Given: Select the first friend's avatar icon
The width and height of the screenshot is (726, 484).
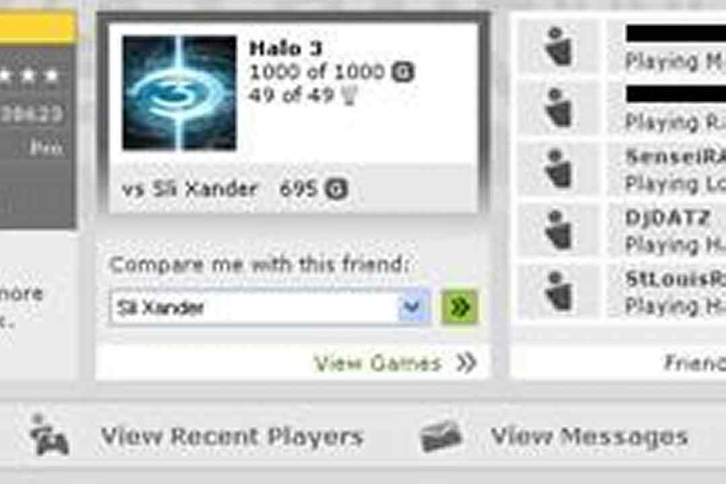Looking at the screenshot, I should (x=559, y=47).
